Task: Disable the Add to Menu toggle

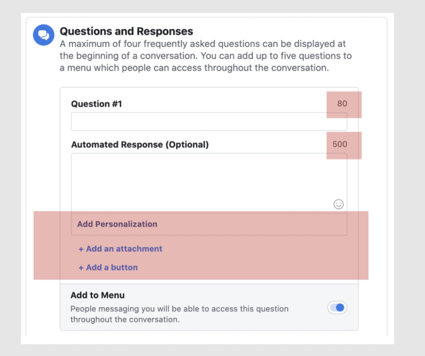Action: pyautogui.click(x=337, y=308)
